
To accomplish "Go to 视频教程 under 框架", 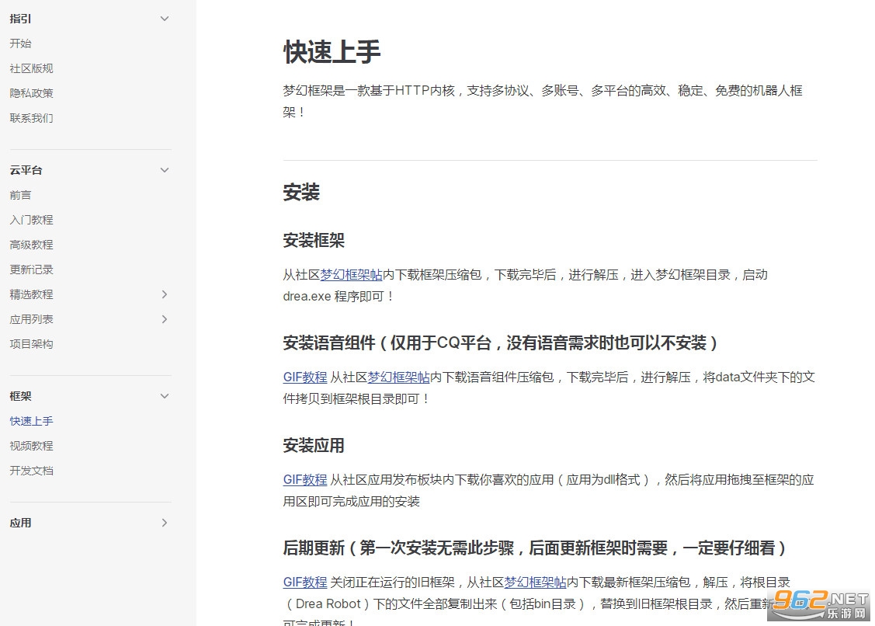I will click(32, 446).
